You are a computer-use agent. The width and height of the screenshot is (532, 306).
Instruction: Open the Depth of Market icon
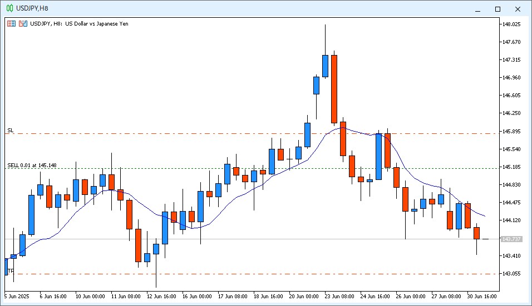point(12,24)
